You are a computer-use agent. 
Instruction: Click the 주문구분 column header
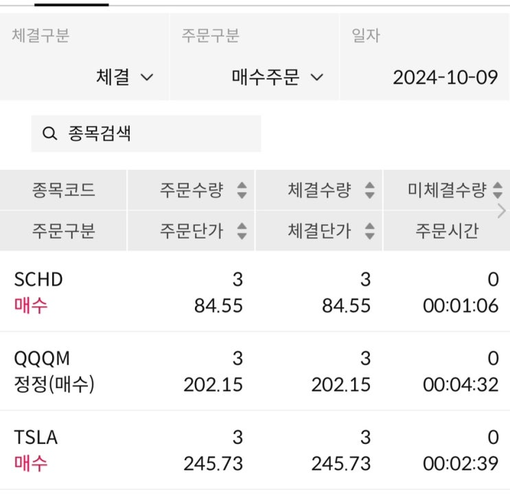(x=63, y=231)
